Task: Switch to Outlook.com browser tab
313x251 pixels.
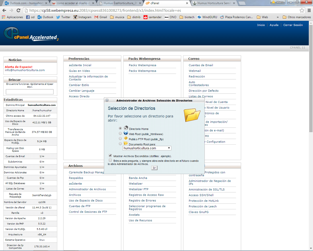Action: point(26,3)
